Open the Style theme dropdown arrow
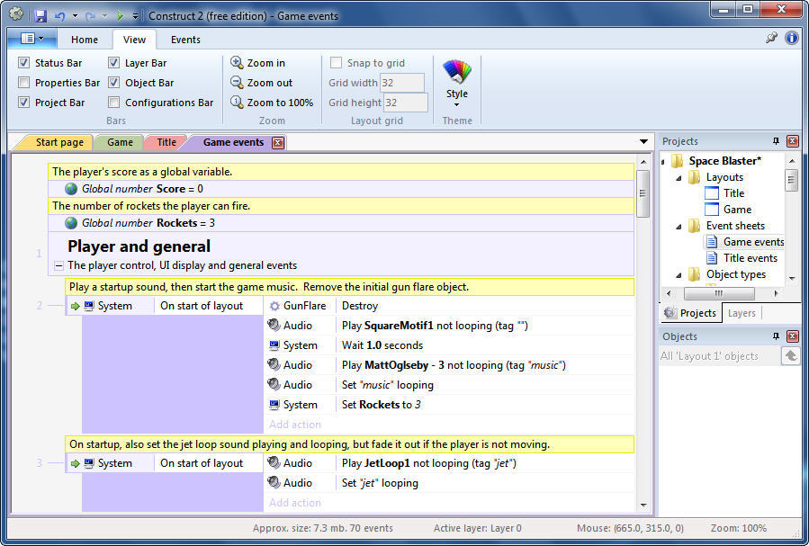Viewport: 809px width, 546px height. (456, 105)
